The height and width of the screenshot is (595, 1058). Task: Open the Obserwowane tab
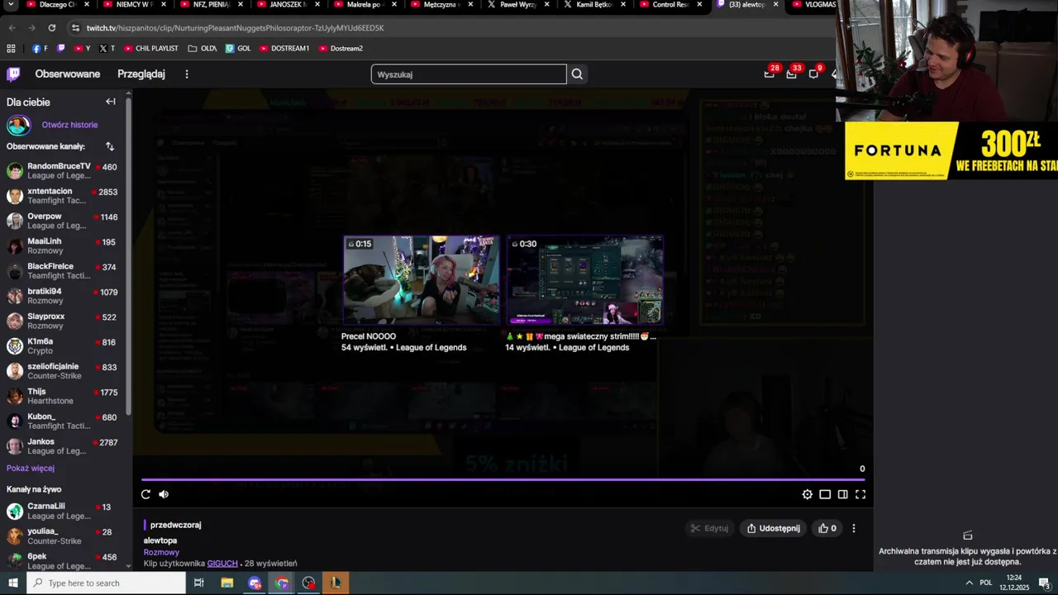[68, 74]
